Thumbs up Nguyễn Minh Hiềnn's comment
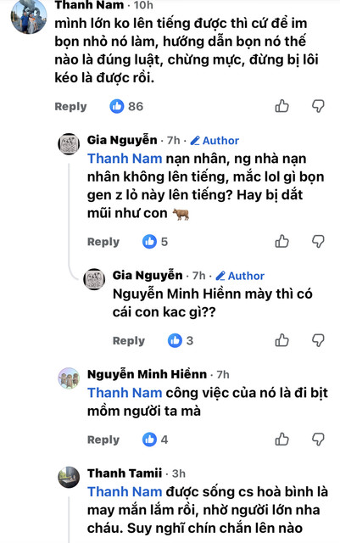 [281, 439]
